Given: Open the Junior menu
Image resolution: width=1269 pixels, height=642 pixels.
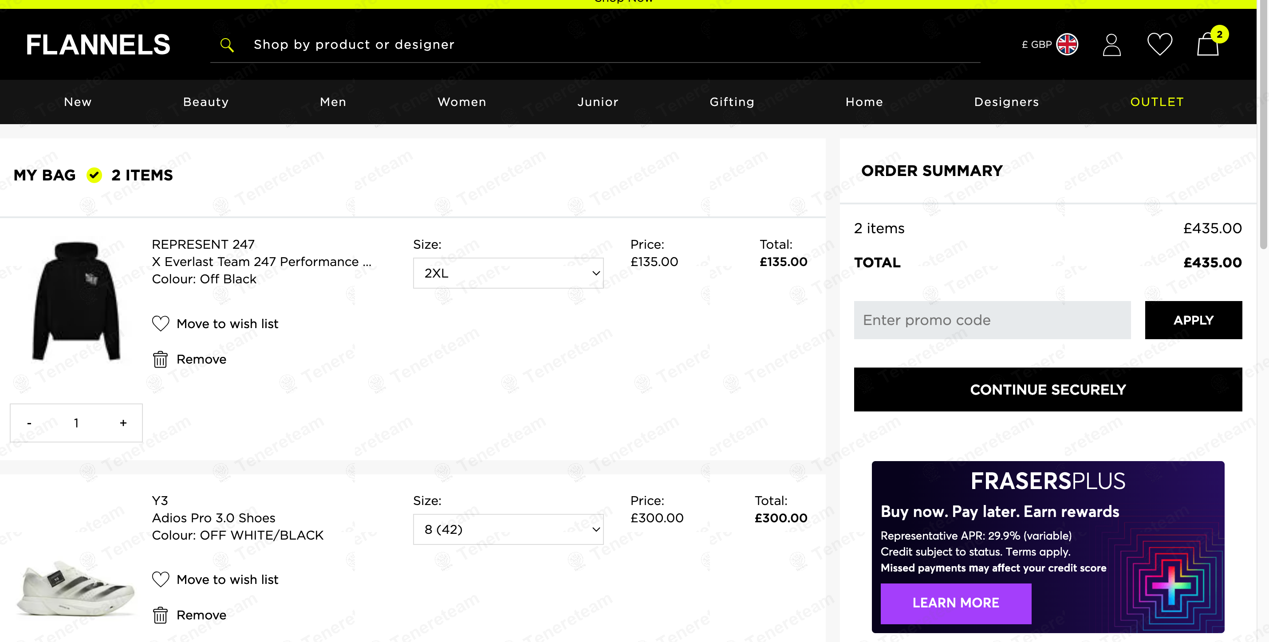Looking at the screenshot, I should click(x=598, y=102).
